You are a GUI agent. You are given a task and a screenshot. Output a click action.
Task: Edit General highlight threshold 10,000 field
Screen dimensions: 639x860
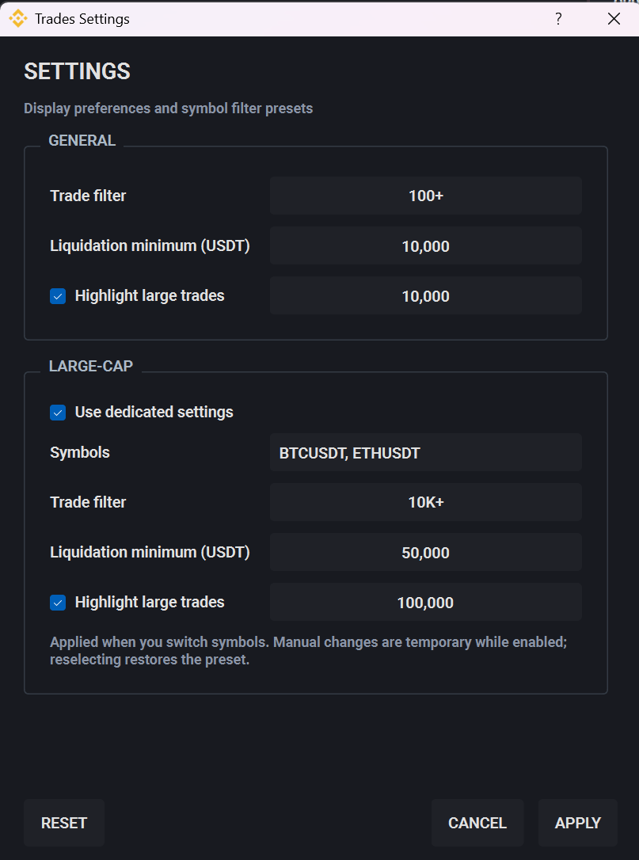pos(426,295)
